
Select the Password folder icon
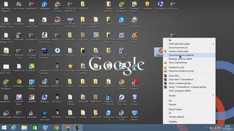click(83, 37)
